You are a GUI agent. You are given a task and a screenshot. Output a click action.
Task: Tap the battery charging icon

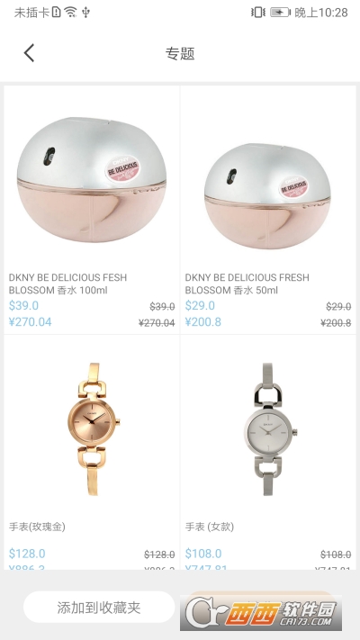tap(280, 13)
